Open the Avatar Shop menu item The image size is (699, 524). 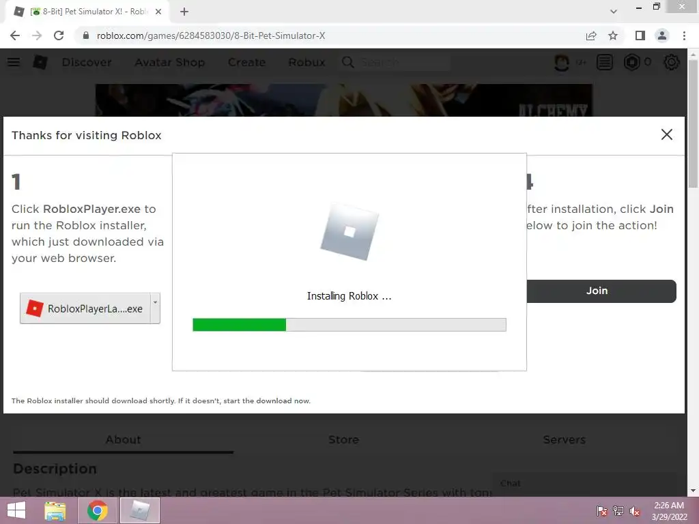pos(170,62)
